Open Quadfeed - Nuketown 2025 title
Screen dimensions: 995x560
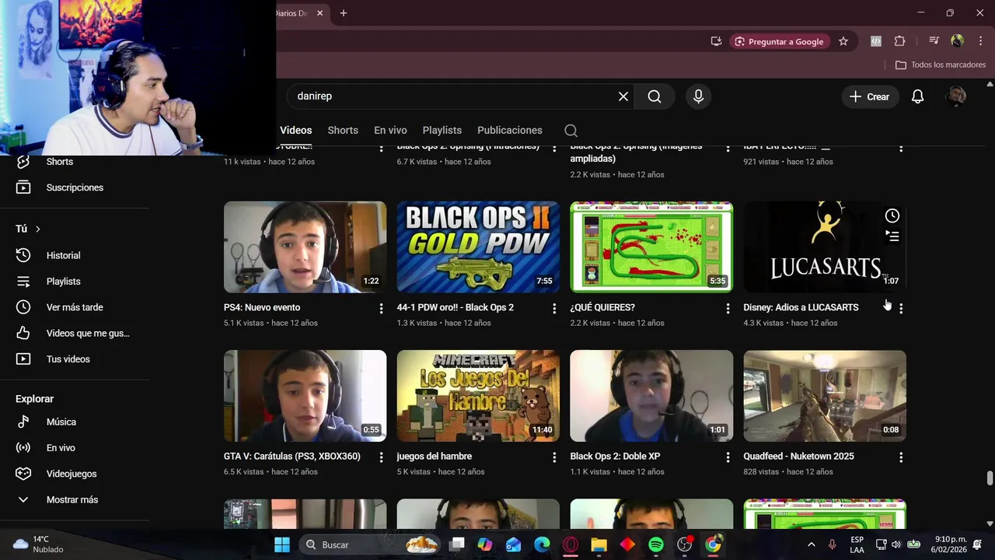tap(798, 457)
